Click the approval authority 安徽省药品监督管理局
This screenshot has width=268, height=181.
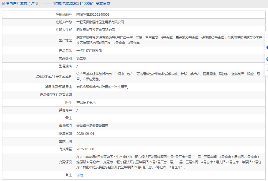(92, 126)
